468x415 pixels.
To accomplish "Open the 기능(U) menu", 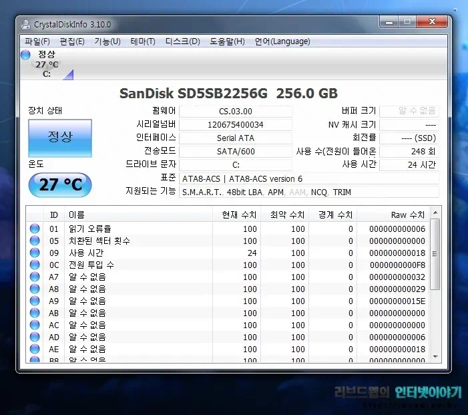I will (x=107, y=41).
